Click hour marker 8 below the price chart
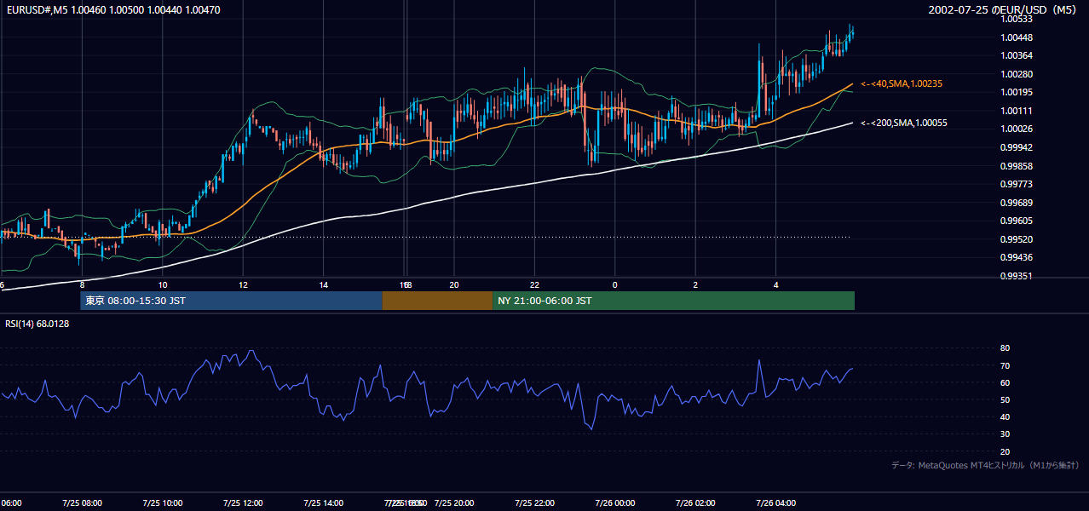The image size is (1089, 511). click(82, 284)
